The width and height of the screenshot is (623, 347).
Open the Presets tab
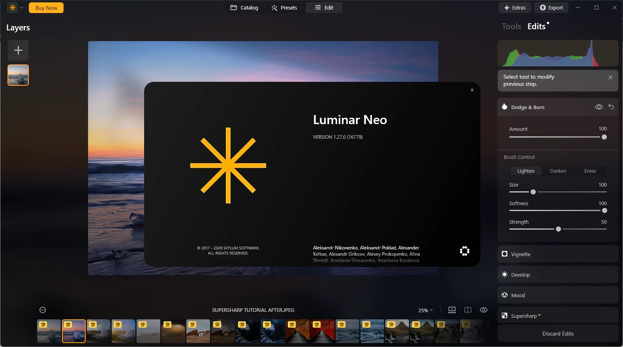pos(284,8)
